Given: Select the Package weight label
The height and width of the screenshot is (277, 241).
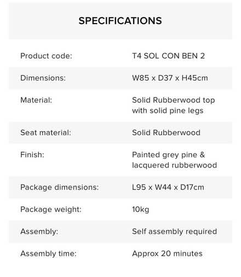Looking at the screenshot, I should pos(51,209).
